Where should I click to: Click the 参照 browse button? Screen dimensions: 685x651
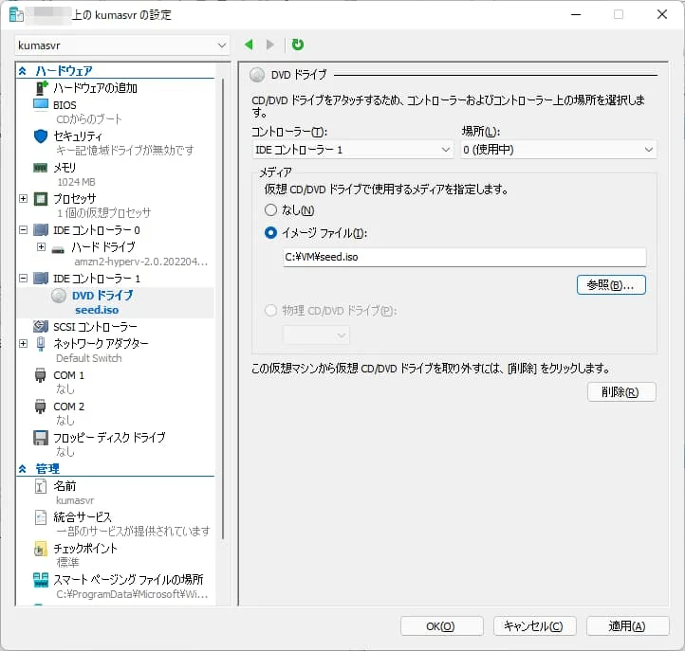click(611, 285)
